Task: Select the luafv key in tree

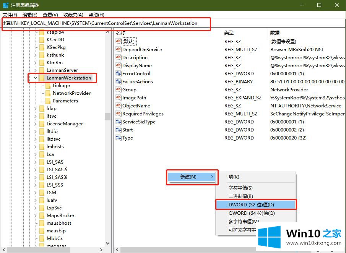Action: tap(52, 200)
